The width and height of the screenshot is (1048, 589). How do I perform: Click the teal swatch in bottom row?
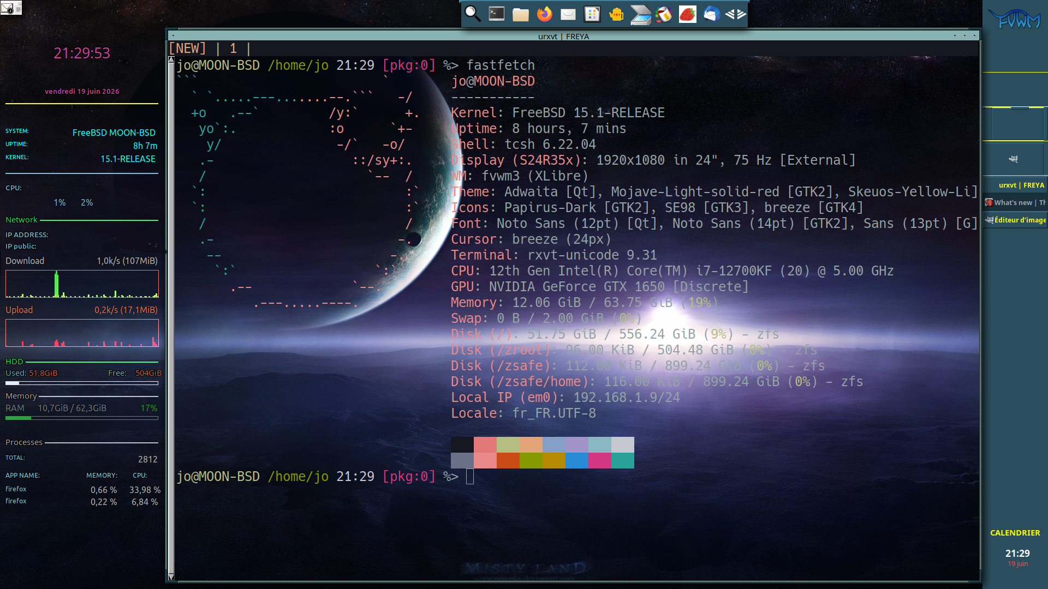coord(623,460)
